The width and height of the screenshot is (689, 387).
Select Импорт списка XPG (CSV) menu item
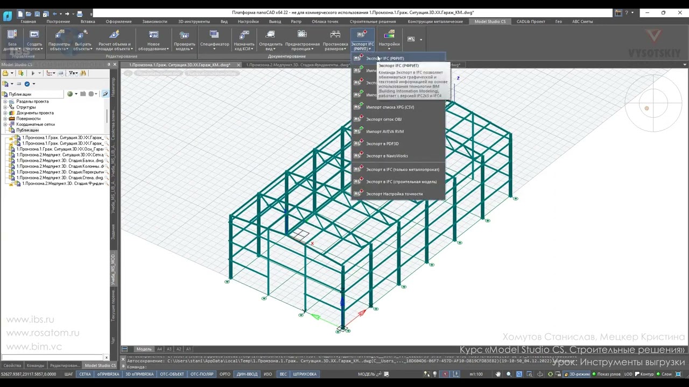(398, 107)
